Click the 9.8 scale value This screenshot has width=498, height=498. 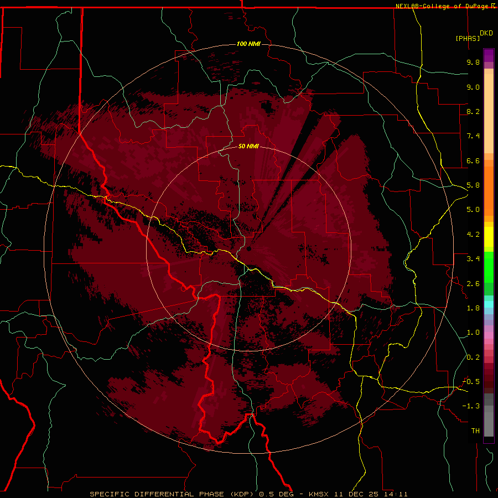(473, 62)
